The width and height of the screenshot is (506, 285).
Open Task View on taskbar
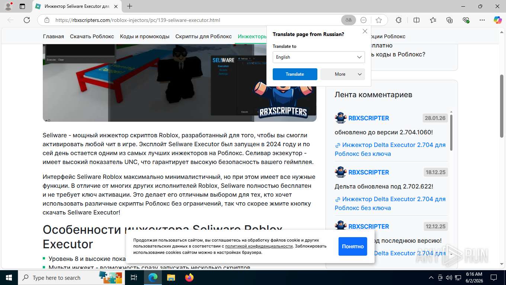(134, 278)
